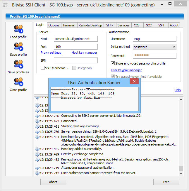Click log scrollbar up arrow
This screenshot has width=189, height=191.
coord(181,100)
